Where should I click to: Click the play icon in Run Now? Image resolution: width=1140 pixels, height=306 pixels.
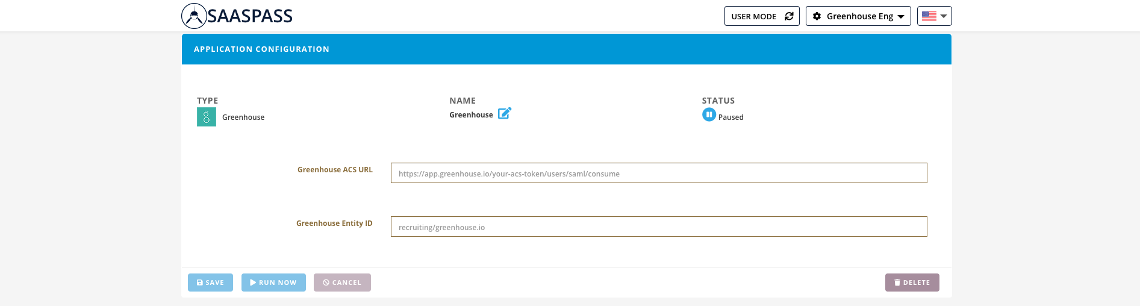click(253, 283)
